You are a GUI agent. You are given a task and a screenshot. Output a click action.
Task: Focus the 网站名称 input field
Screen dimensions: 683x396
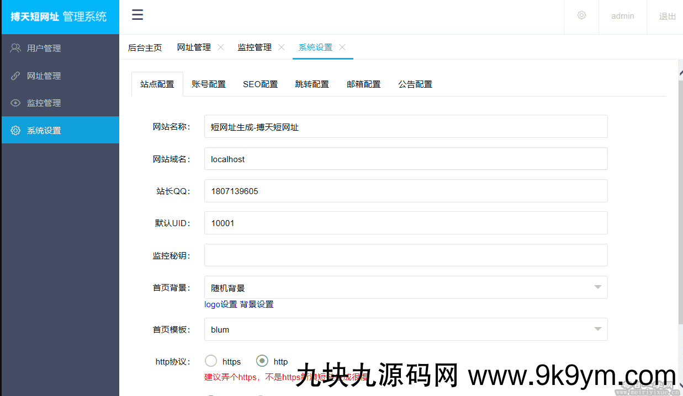[x=406, y=127]
